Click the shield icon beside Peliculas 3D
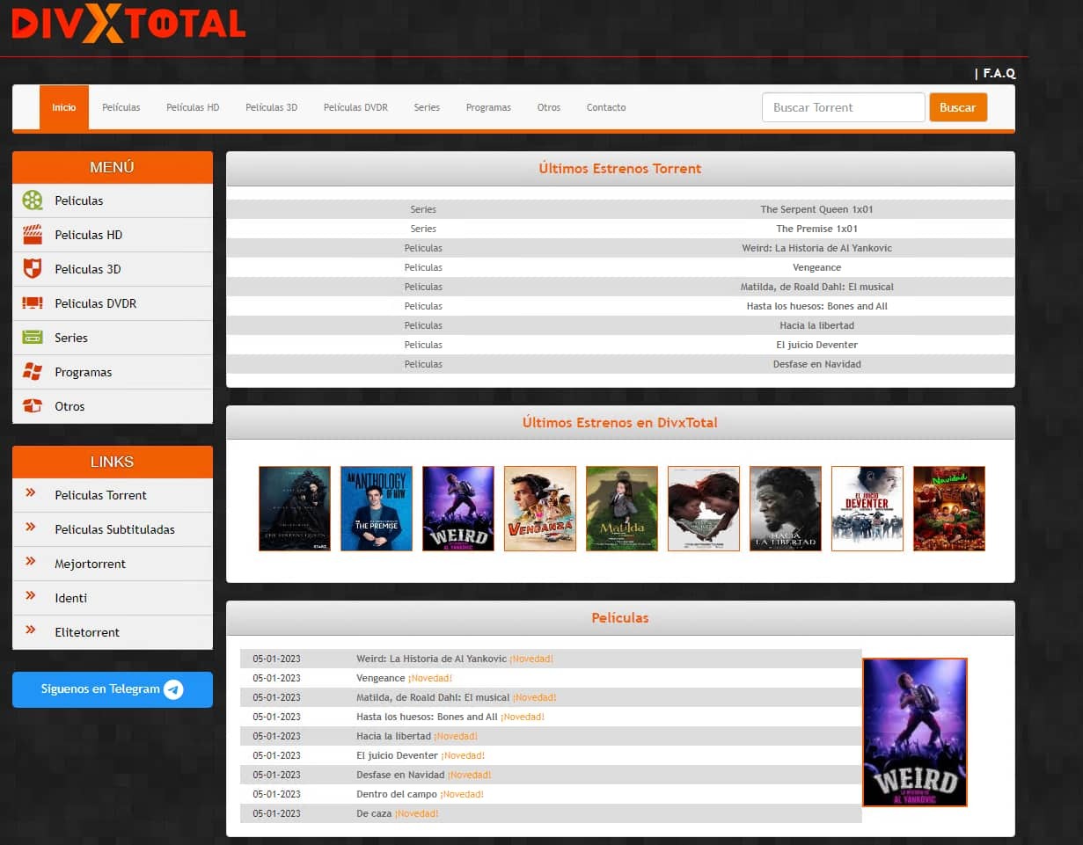 [x=33, y=269]
